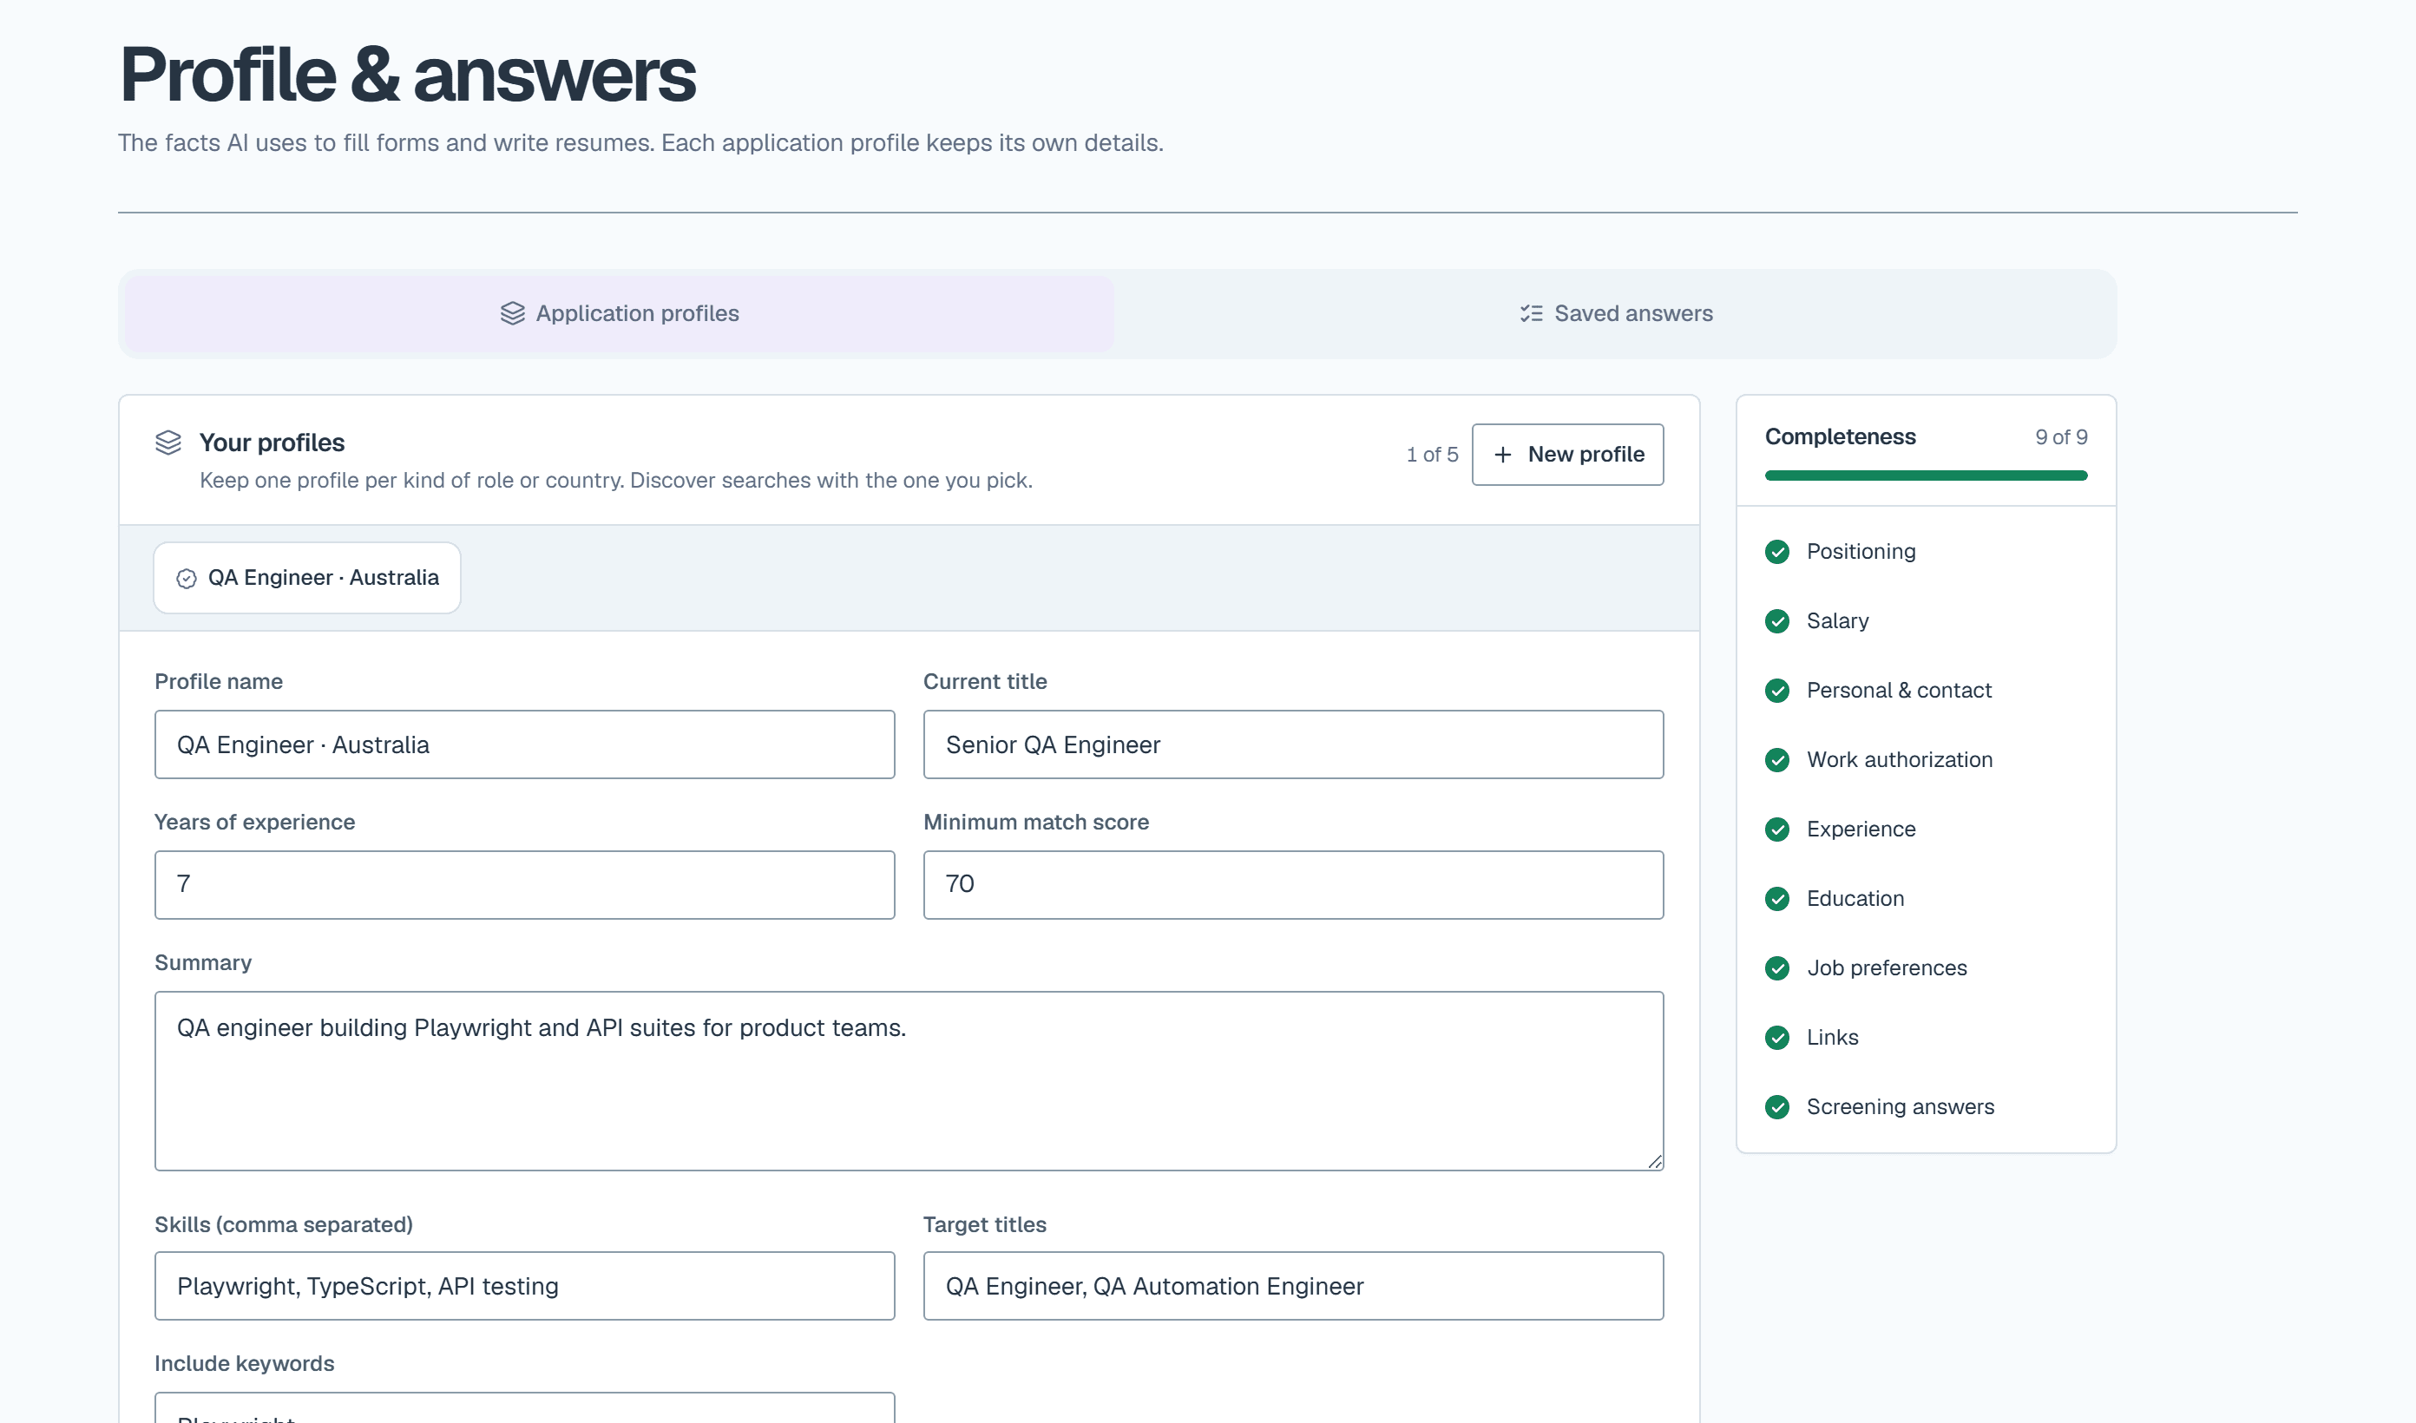
Task: Select the Personal & contact item
Action: (1926, 691)
